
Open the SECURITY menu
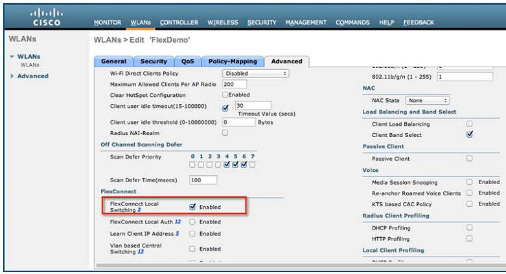point(262,23)
